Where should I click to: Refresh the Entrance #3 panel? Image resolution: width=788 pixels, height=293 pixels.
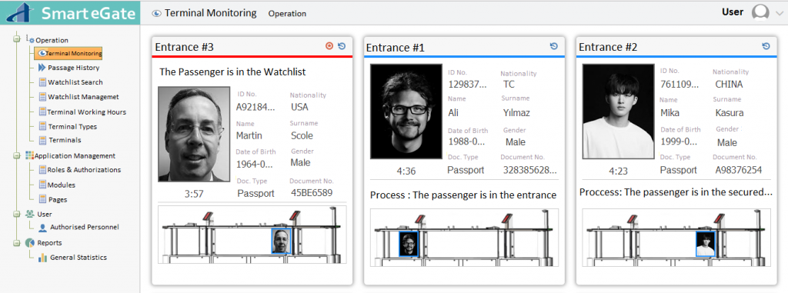pos(342,46)
